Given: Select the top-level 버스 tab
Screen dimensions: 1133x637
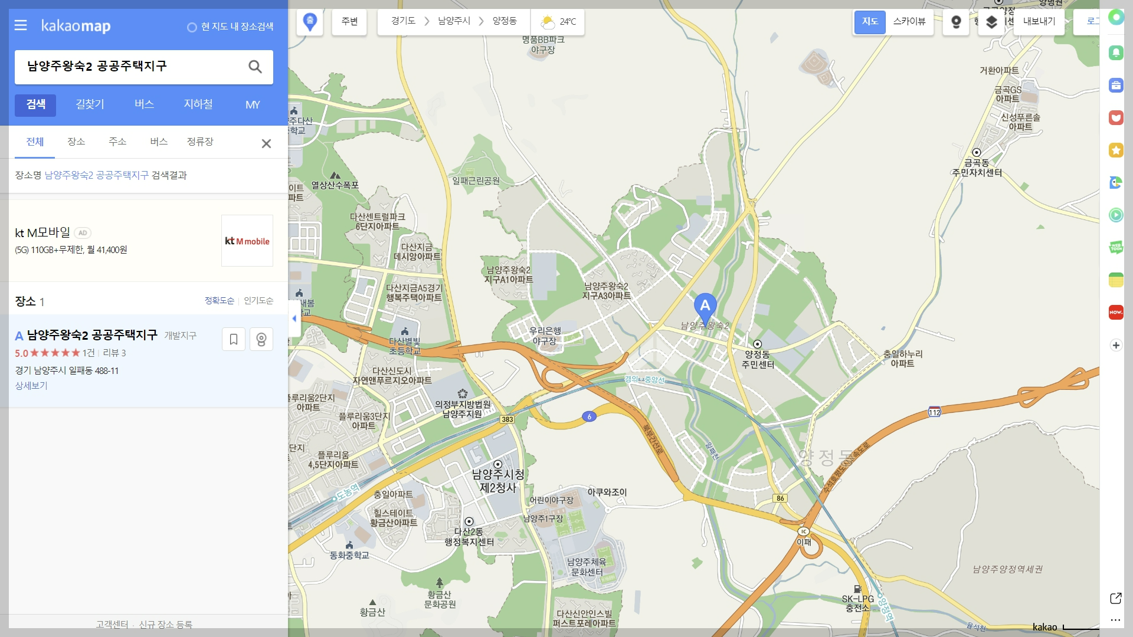Looking at the screenshot, I should click(144, 104).
